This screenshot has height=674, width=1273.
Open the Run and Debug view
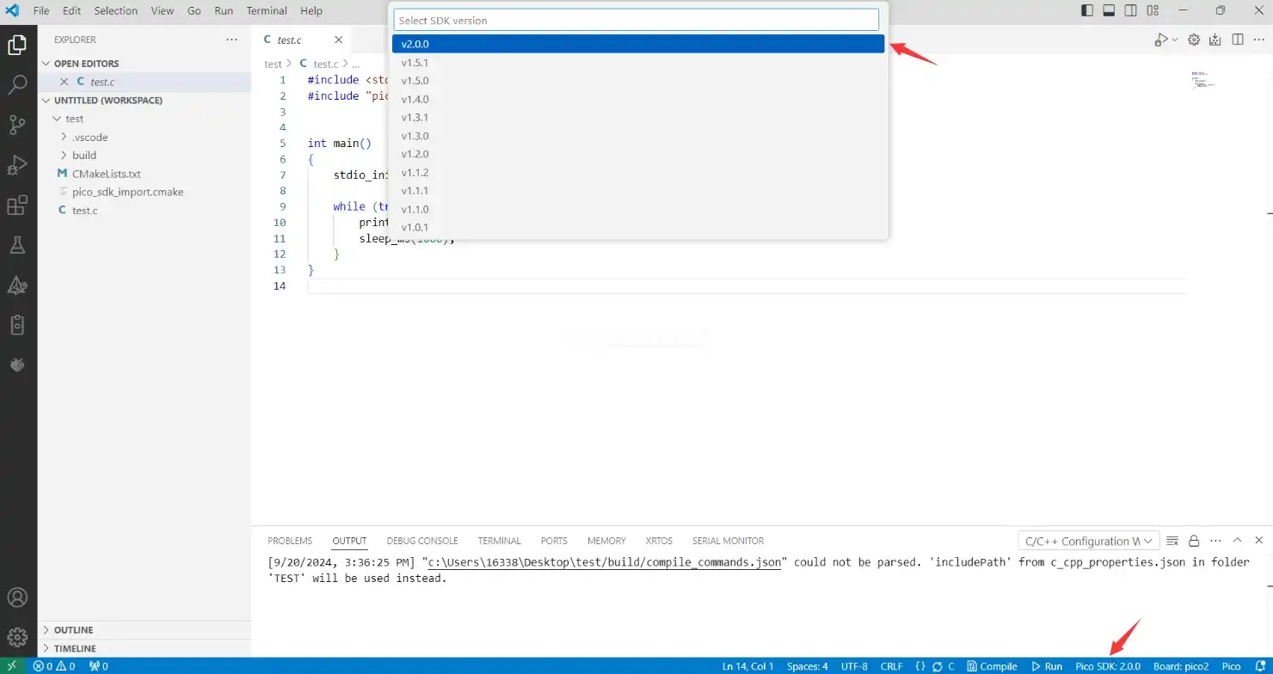click(17, 165)
